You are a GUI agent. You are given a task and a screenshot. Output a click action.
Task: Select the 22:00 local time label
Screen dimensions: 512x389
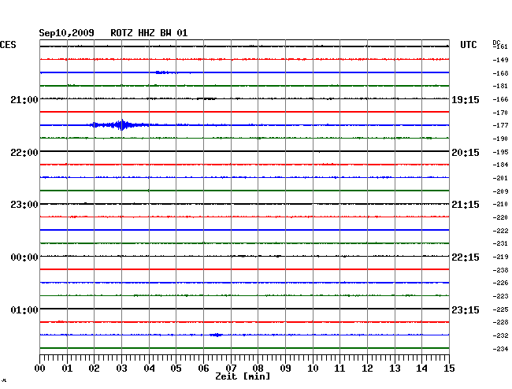click(24, 153)
